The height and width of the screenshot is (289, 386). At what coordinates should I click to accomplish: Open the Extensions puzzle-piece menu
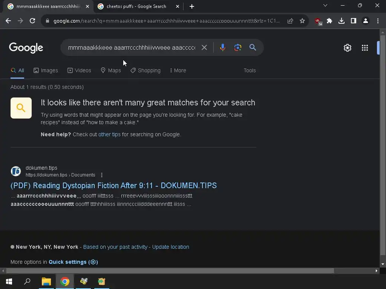[x=329, y=21]
